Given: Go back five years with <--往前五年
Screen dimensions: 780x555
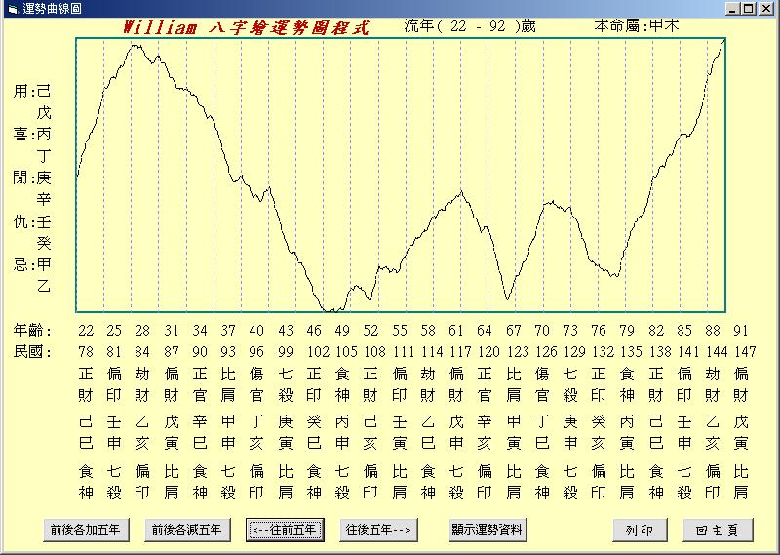Looking at the screenshot, I should coord(285,530).
